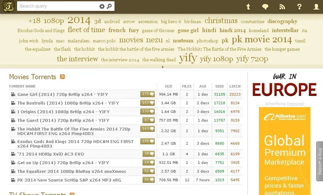Open The Guest (2014) 720p torrent
Image resolution: width=323 pixels, height=195 pixels.
(x=63, y=120)
